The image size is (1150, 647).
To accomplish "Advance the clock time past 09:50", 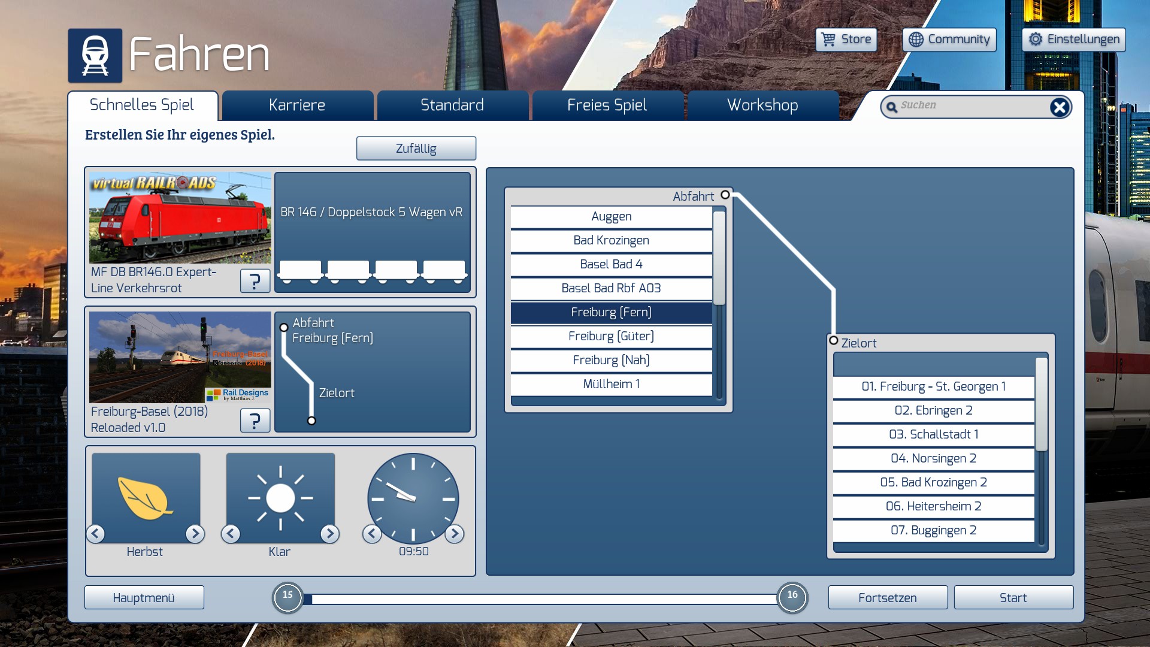I will pyautogui.click(x=454, y=533).
